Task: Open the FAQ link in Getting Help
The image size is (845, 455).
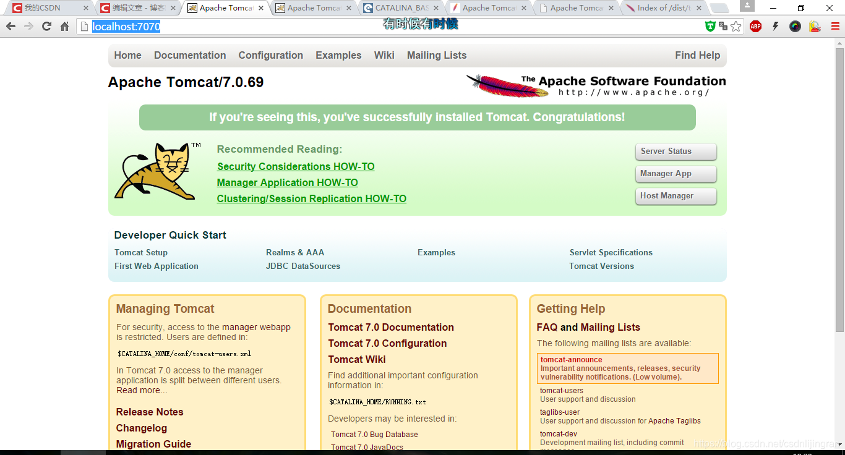Action: point(547,327)
